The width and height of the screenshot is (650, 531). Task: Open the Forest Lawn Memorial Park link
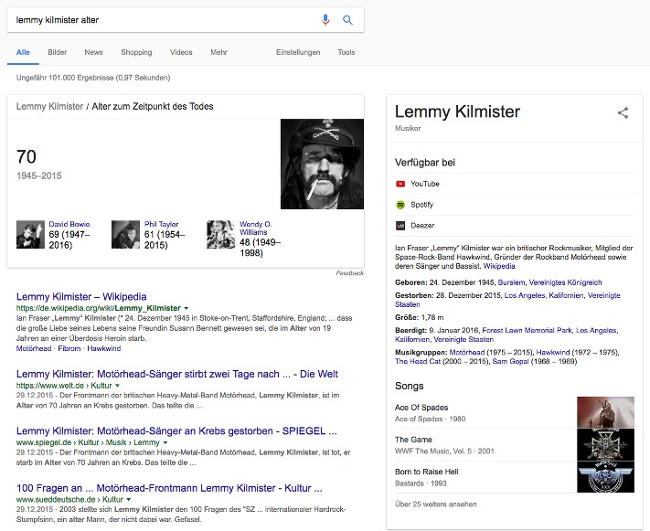coord(527,330)
